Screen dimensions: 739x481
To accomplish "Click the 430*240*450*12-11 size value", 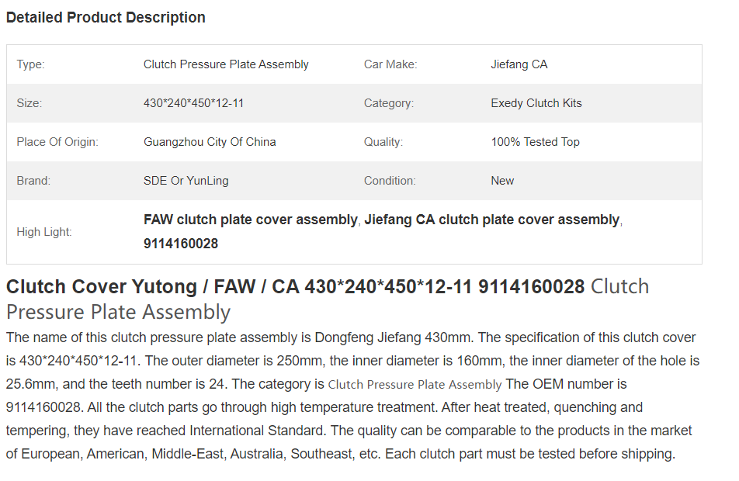I will 193,103.
